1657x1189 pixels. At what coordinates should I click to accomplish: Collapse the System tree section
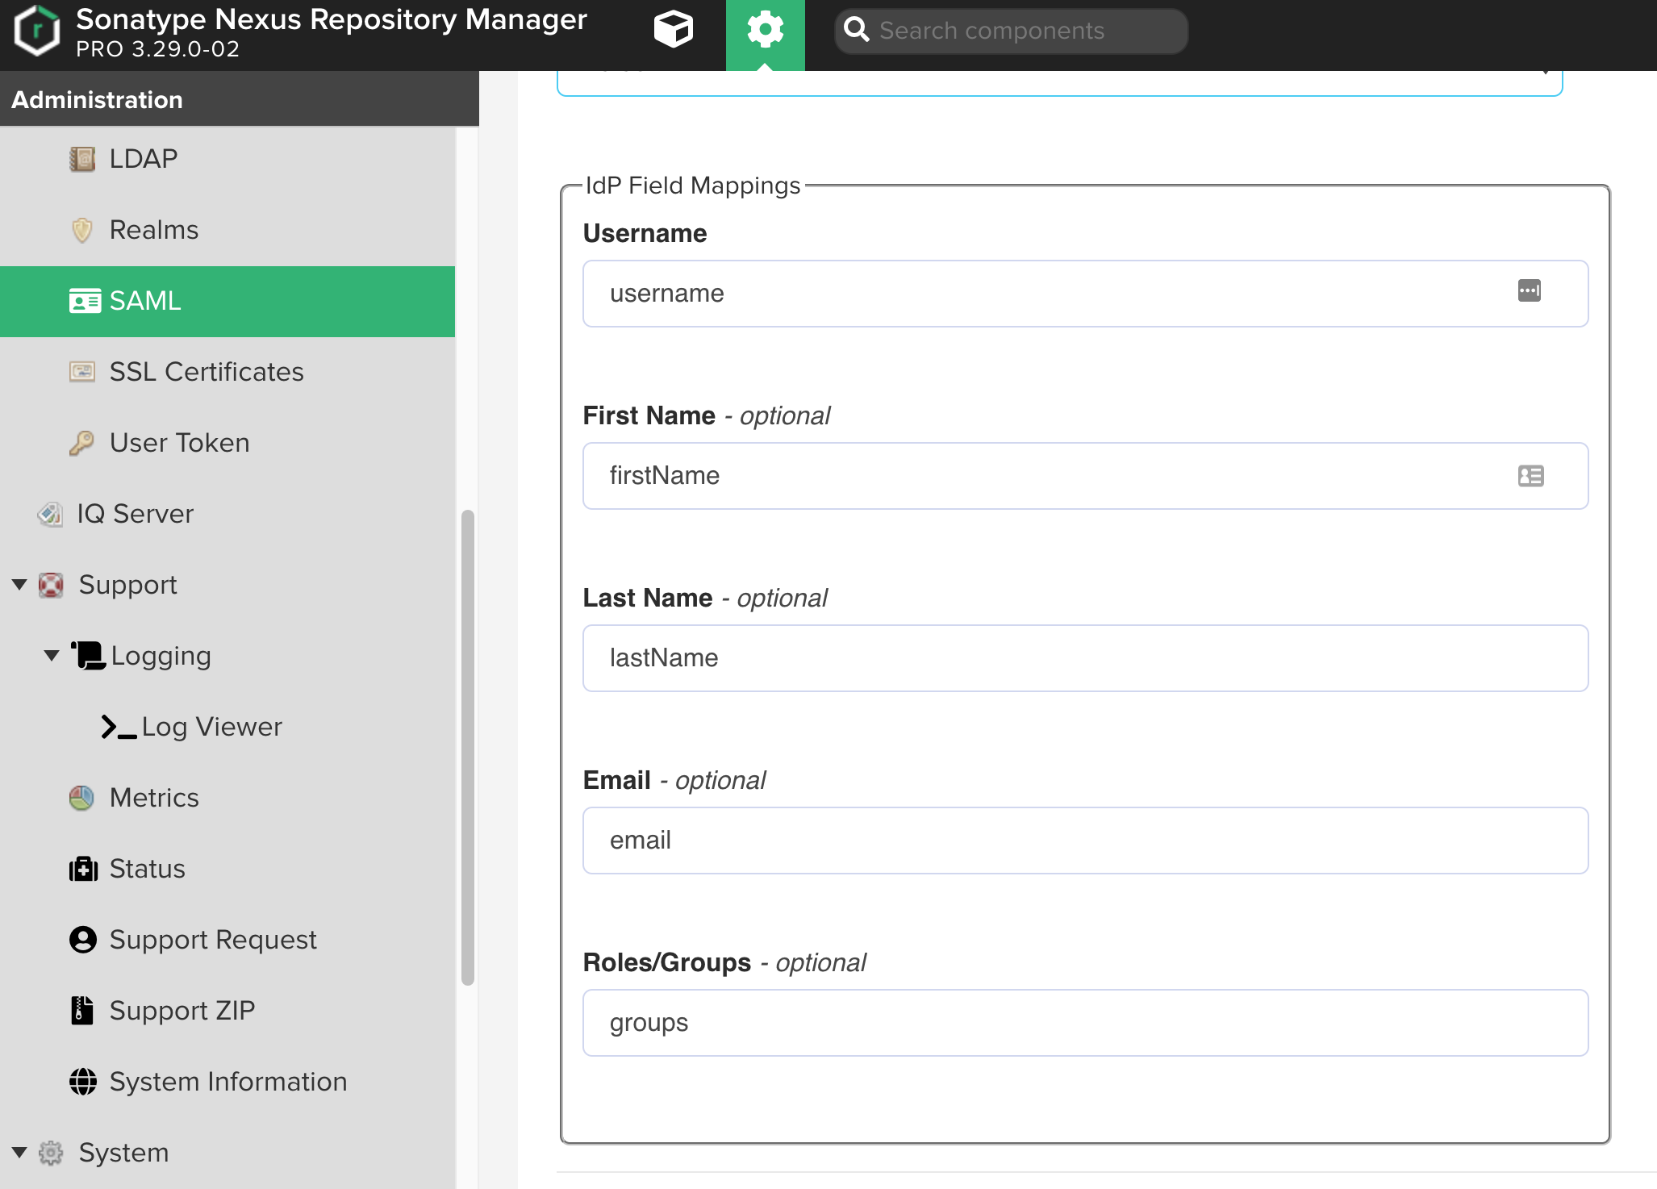click(20, 1153)
